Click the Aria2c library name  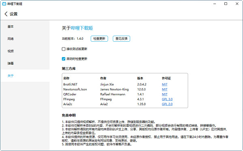(68, 104)
